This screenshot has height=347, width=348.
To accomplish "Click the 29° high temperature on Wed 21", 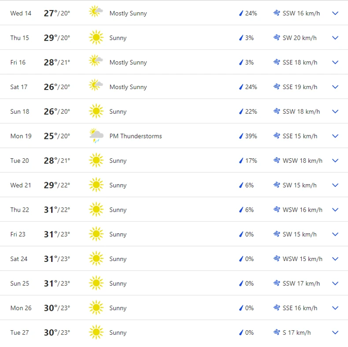I will [51, 185].
